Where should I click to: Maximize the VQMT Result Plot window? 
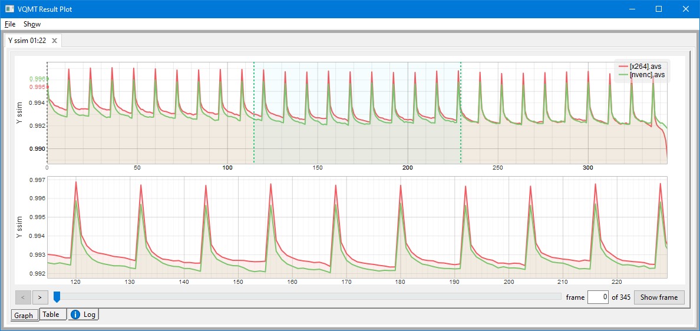tap(659, 9)
